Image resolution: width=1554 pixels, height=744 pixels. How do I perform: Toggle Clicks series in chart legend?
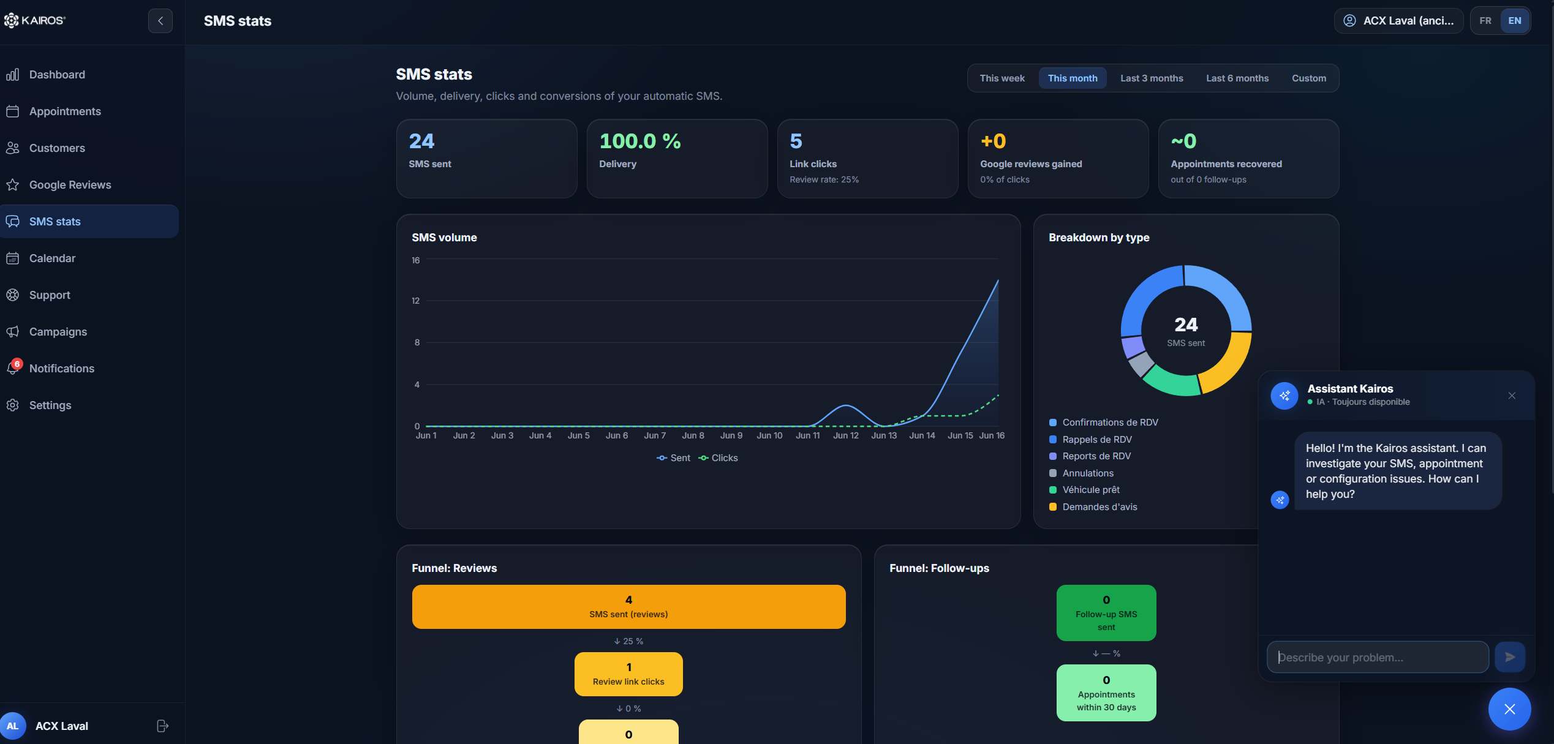(718, 458)
